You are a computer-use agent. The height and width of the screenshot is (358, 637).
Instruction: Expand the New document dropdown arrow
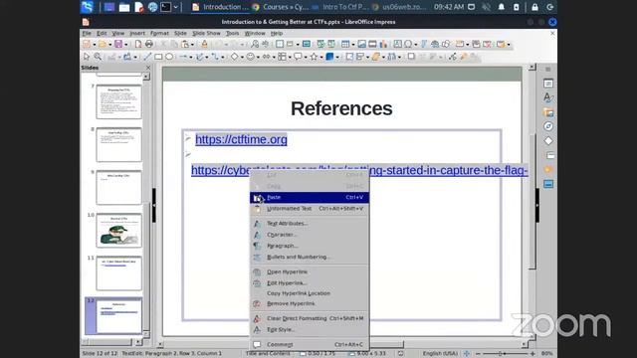tap(94, 44)
